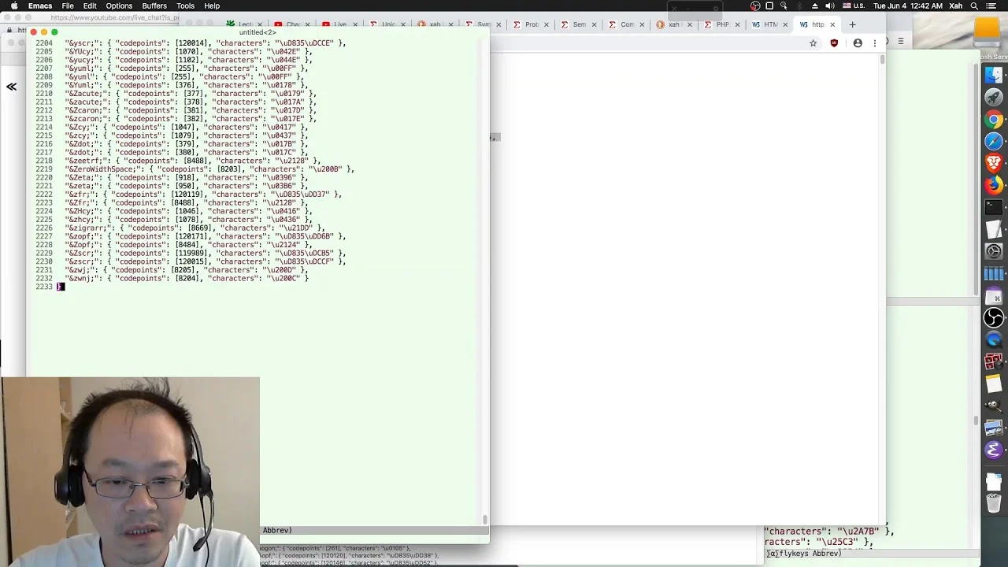
Task: Open the Buffers menu
Action: tap(154, 6)
